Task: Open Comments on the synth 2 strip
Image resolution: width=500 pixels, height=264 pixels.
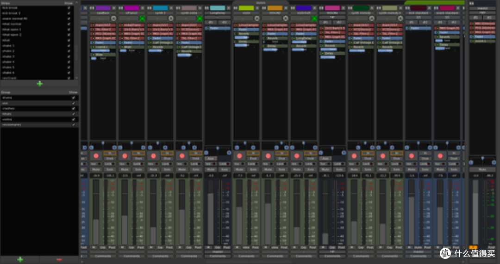Action: 160,256
